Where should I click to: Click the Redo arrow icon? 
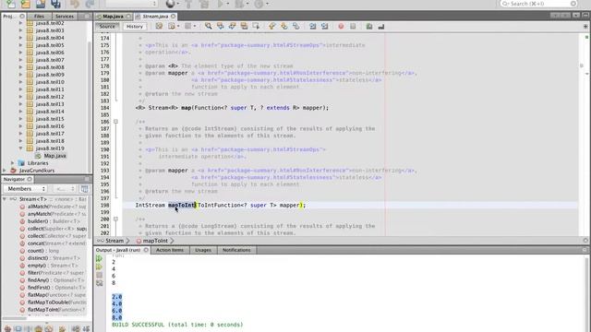pyautogui.click(x=90, y=4)
